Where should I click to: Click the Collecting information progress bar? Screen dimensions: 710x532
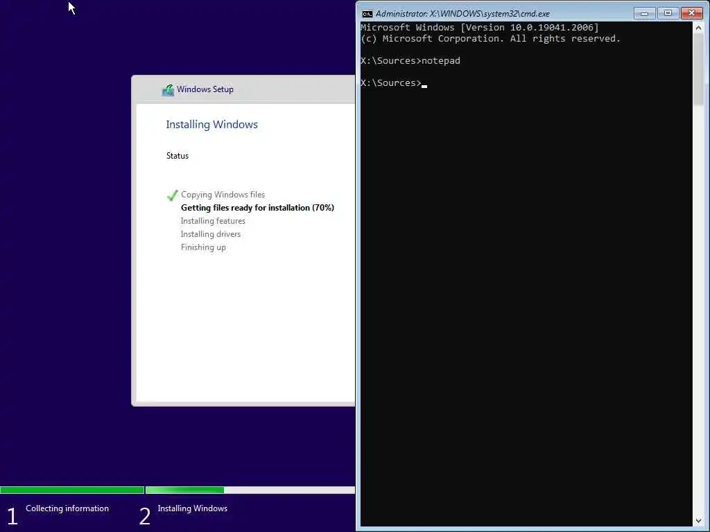point(72,490)
